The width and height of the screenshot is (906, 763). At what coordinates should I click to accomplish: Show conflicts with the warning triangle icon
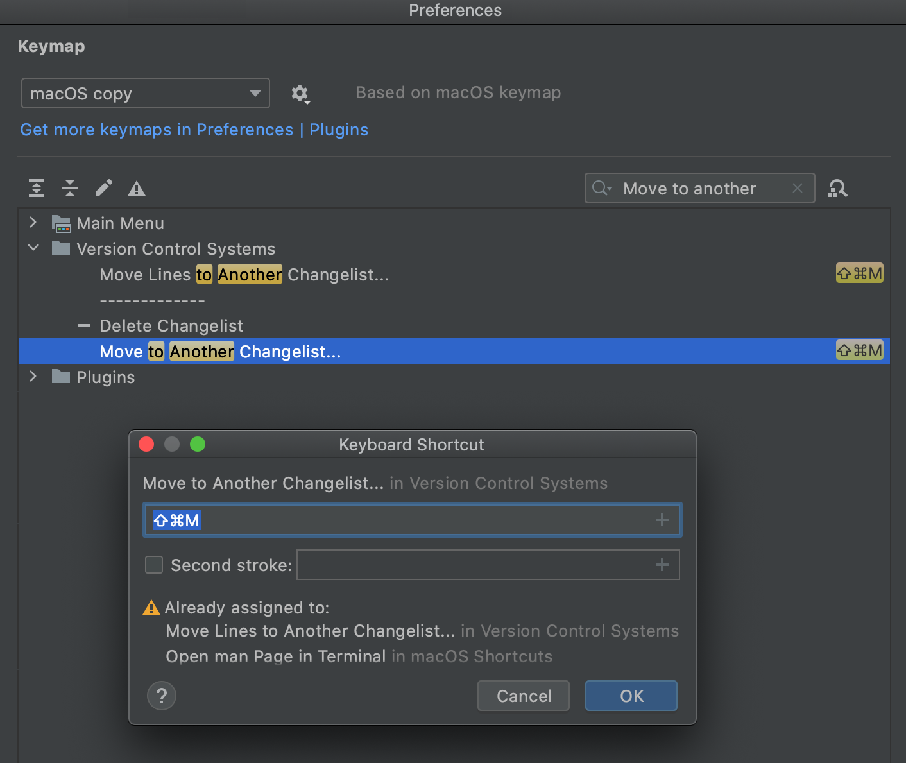(137, 189)
